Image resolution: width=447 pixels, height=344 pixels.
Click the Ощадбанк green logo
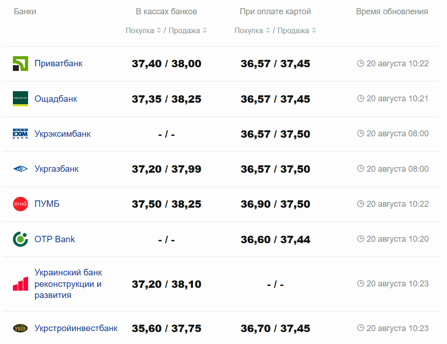[x=20, y=99]
